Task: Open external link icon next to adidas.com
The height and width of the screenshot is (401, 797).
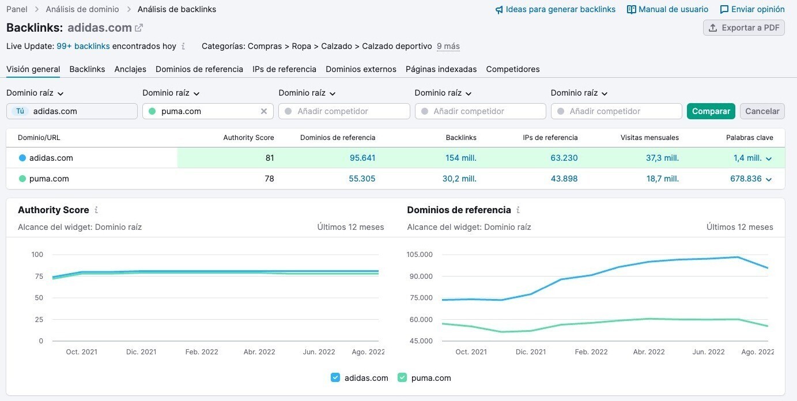Action: (x=139, y=28)
